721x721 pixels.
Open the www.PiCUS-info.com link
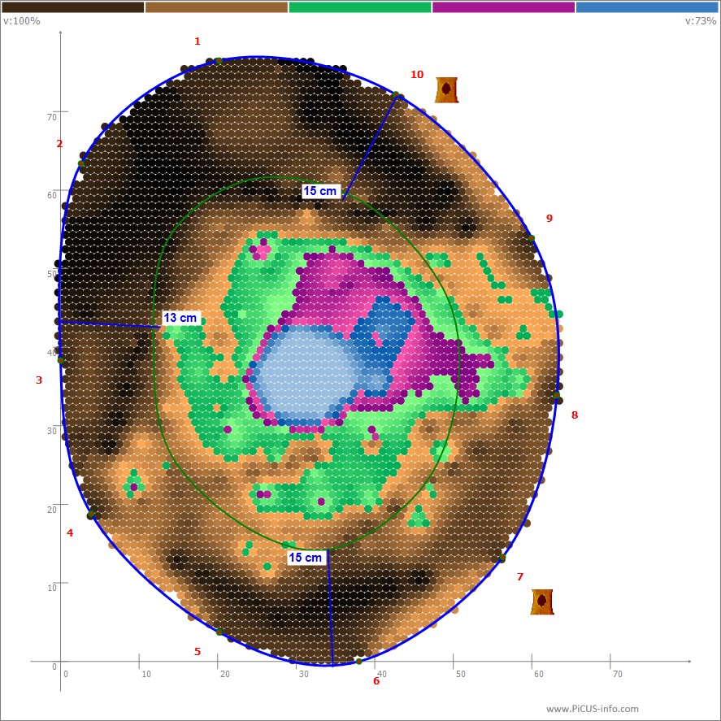coord(592,709)
